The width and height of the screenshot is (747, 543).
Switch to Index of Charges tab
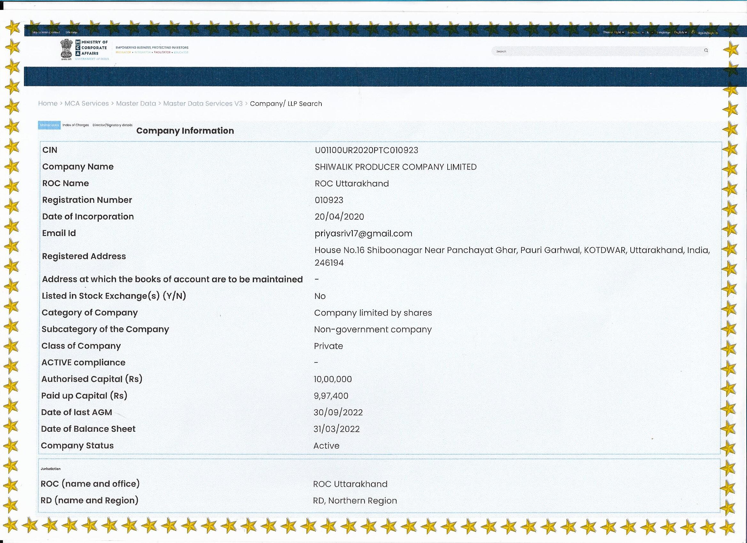point(76,125)
